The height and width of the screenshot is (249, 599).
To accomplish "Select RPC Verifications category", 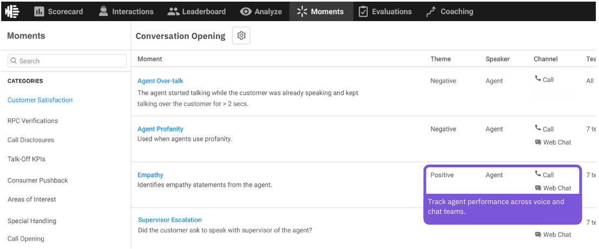I will point(32,121).
